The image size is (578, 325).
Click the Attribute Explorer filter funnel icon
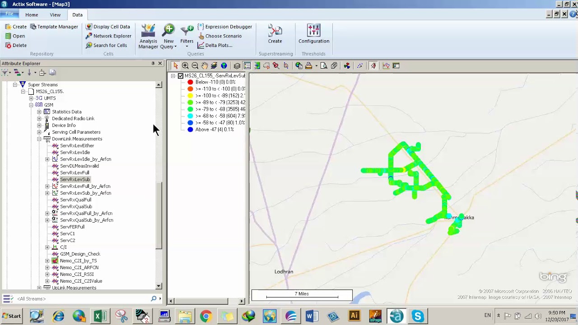(6, 73)
